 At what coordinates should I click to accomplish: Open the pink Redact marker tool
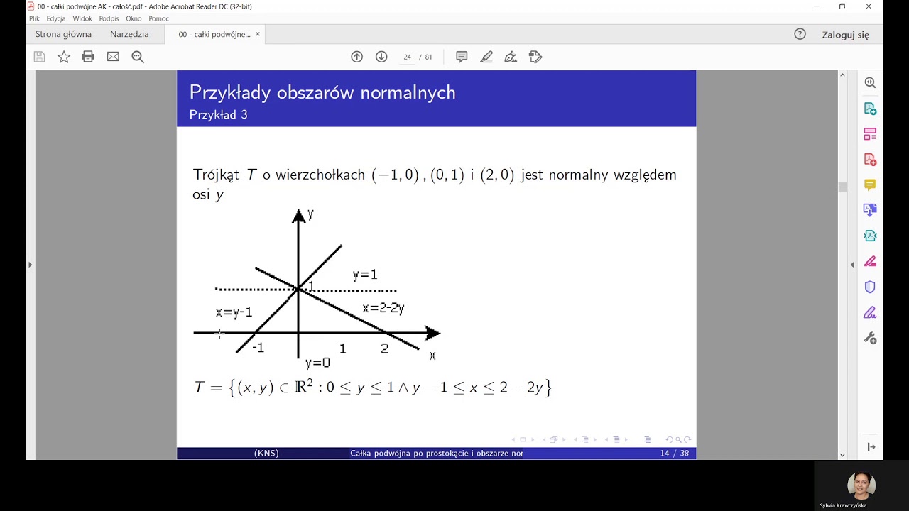[x=870, y=261]
